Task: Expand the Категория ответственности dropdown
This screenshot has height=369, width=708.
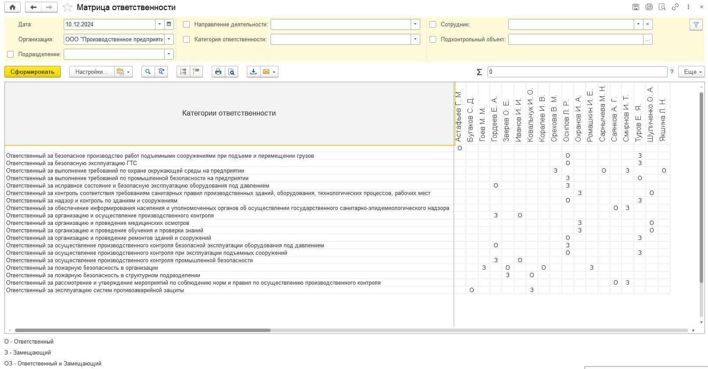Action: 415,40
